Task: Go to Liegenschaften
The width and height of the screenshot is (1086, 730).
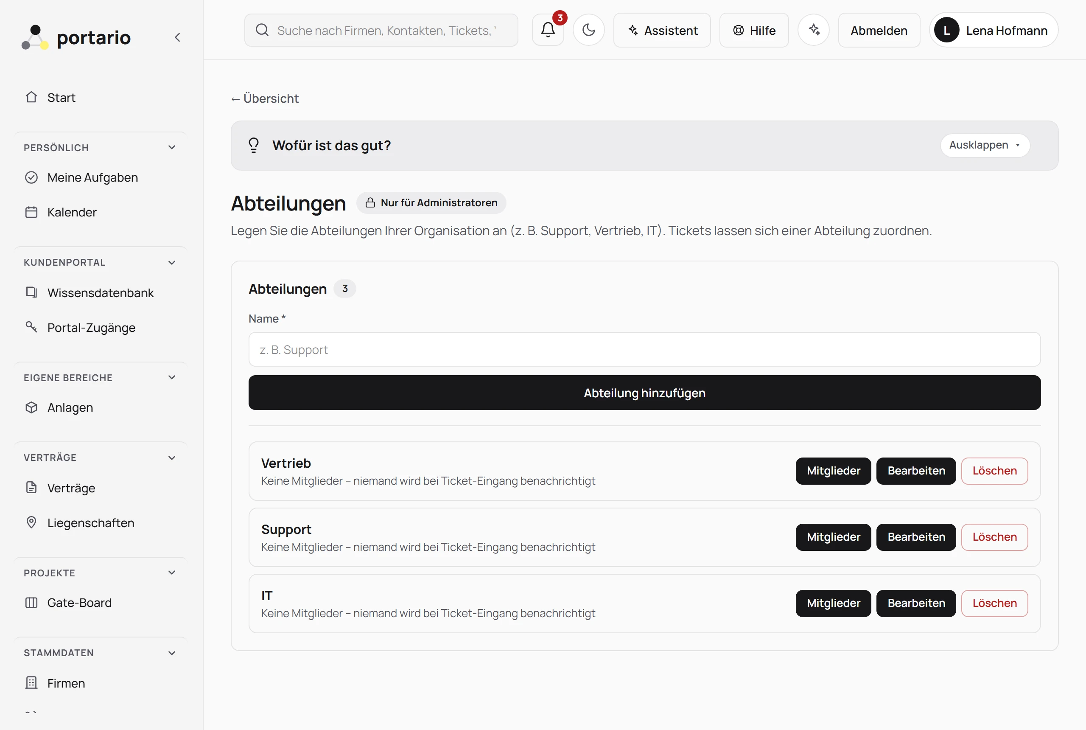Action: pos(101,523)
